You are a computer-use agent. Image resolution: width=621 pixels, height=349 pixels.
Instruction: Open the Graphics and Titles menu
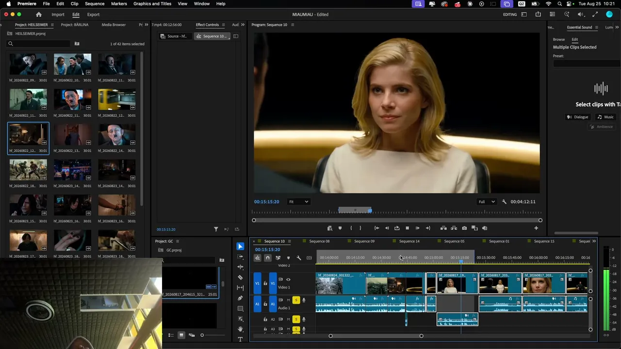[152, 4]
